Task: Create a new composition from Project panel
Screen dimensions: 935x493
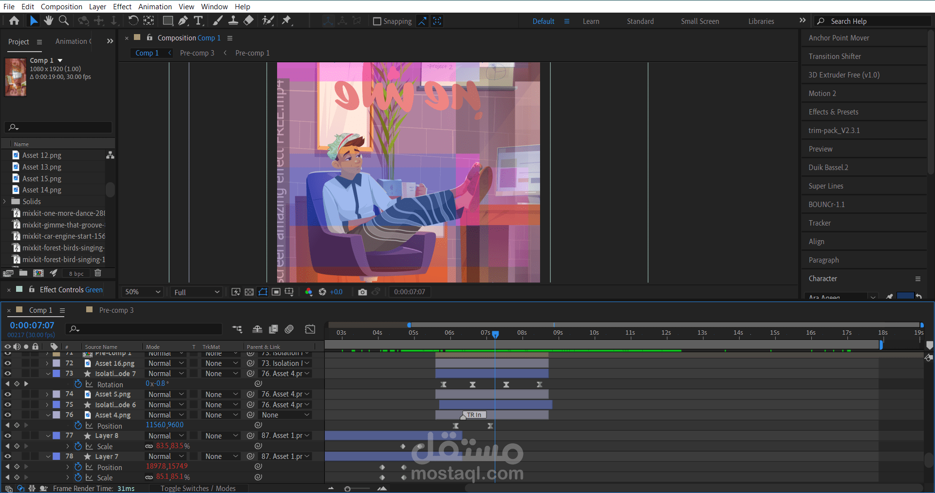Action: 38,273
